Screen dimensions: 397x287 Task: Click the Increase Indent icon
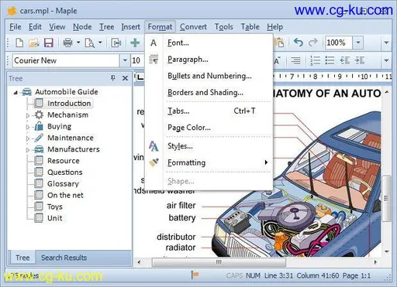(x=360, y=60)
